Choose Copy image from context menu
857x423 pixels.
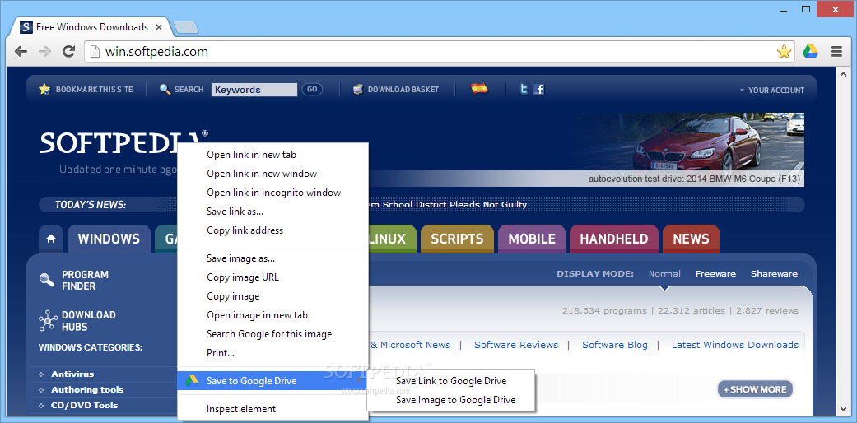[x=273, y=296]
